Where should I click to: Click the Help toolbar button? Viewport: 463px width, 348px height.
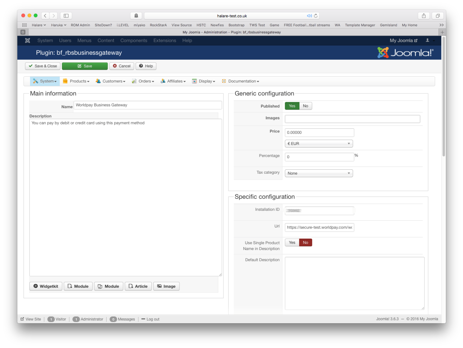(x=146, y=66)
